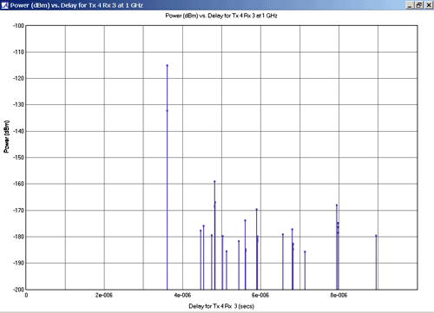Select the peak near -170 dBm before 6e-006
The image size is (434, 313).
256,210
